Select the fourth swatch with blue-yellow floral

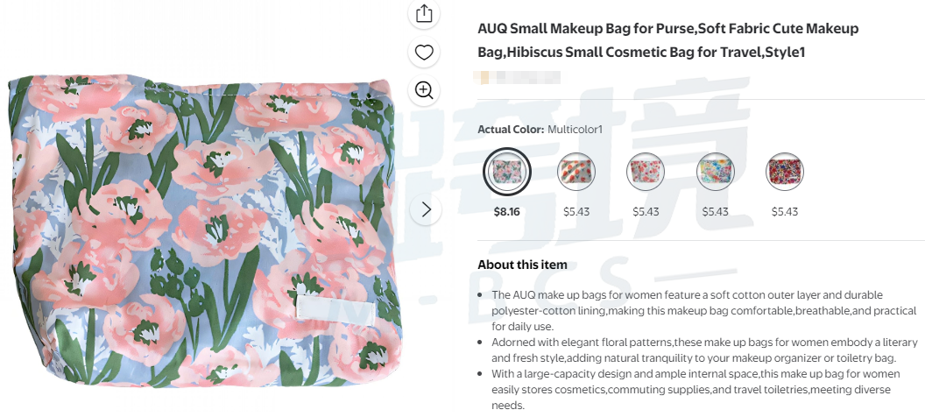715,172
